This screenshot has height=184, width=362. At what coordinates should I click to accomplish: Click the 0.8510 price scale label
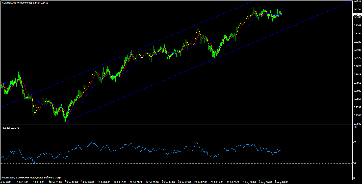pos(357,2)
